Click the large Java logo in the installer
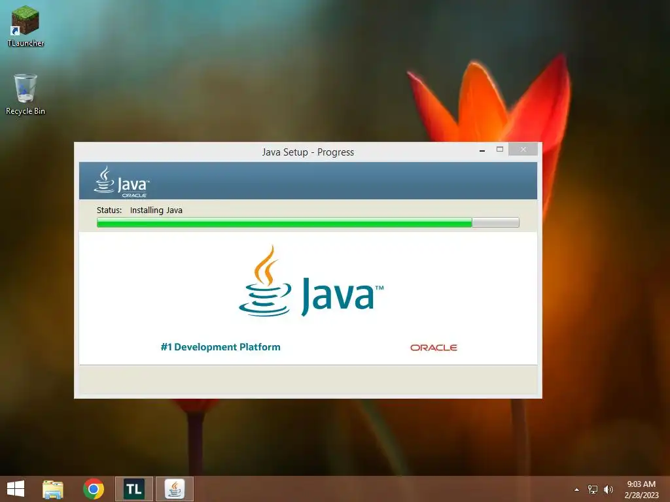 311,281
